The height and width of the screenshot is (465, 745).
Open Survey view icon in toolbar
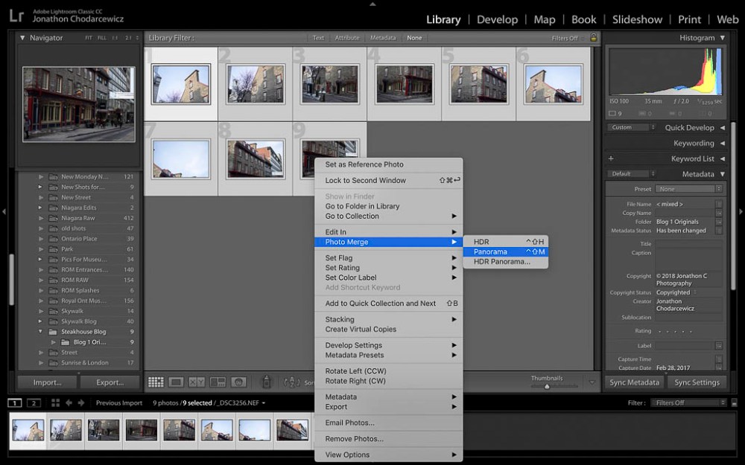[x=218, y=382]
